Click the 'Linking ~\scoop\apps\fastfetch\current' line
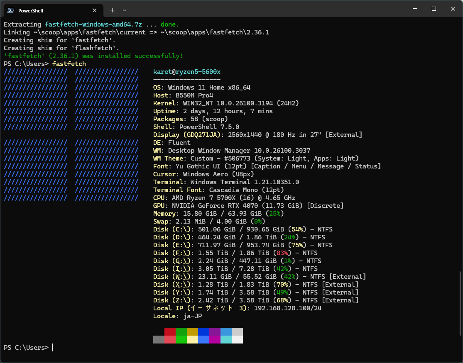 136,32
